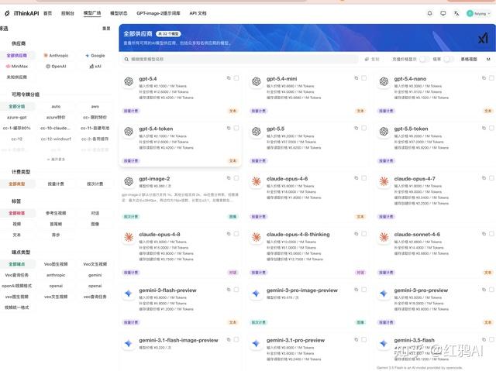This screenshot has width=496, height=371.
Task: Copy the gpt-5.4 model name
Action: [229, 78]
